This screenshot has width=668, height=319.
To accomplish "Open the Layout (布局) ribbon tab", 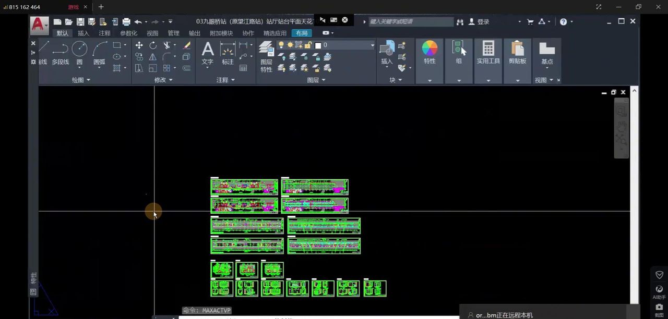I will (x=302, y=33).
